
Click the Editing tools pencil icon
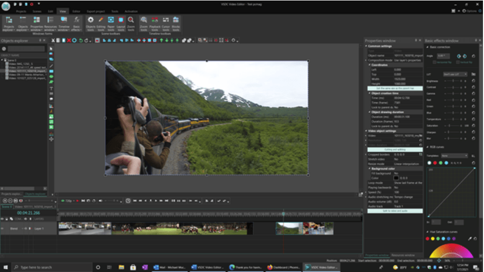pyautogui.click(x=101, y=21)
